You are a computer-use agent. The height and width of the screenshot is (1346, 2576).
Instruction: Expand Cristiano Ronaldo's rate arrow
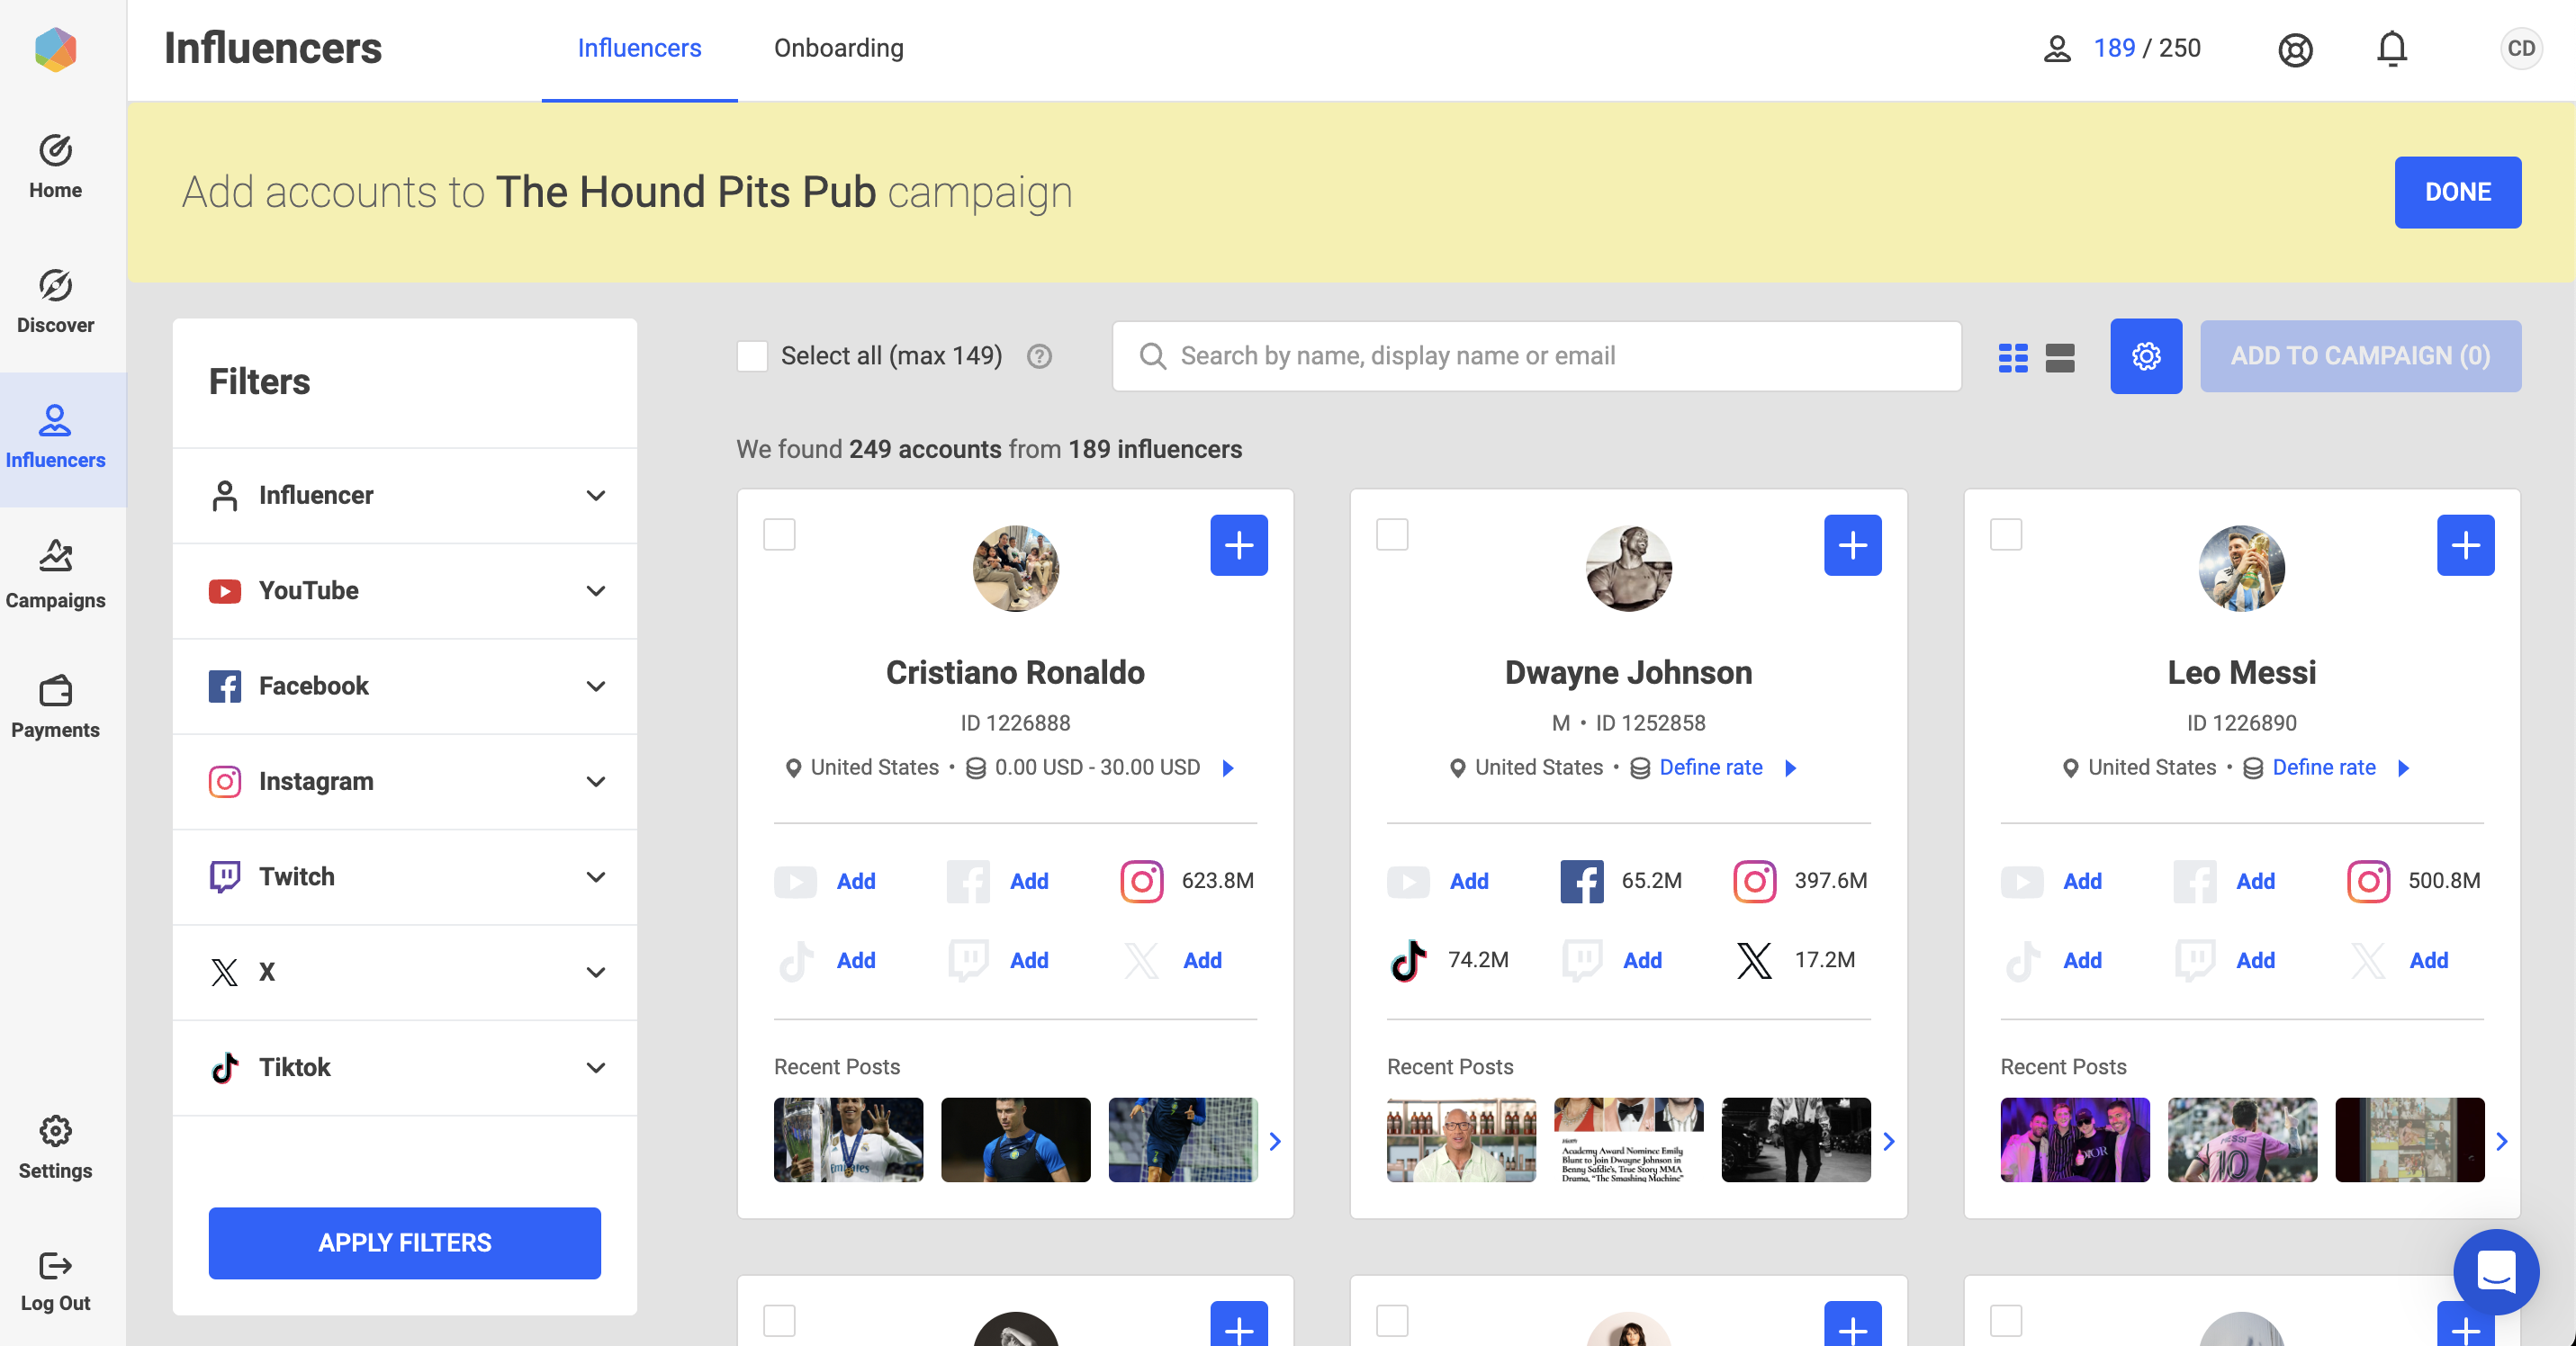tap(1229, 767)
